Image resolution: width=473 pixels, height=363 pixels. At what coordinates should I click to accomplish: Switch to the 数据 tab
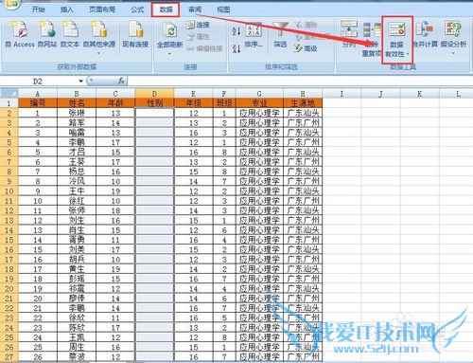[166, 9]
